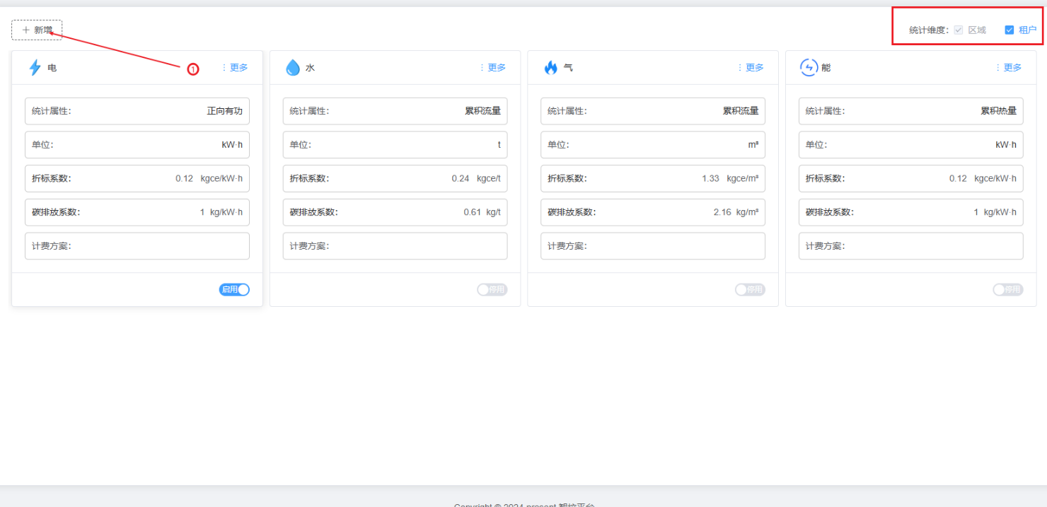Open 更多 menu on the 水 card
This screenshot has width=1047, height=507.
pos(493,68)
